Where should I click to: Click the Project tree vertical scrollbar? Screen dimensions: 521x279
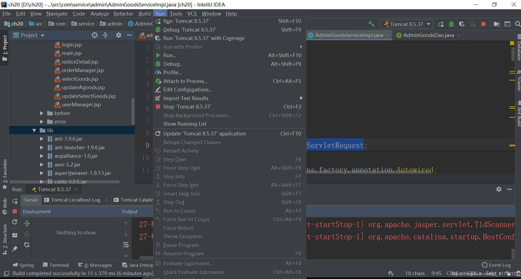pos(133,111)
